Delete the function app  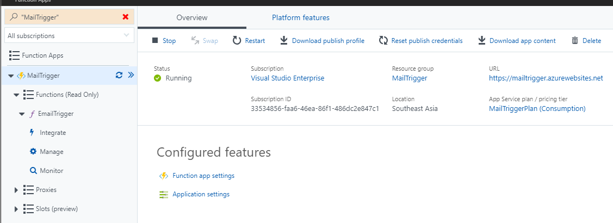[x=592, y=41]
